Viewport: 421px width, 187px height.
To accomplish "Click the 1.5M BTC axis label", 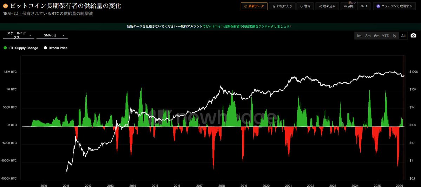I will pos(10,72).
